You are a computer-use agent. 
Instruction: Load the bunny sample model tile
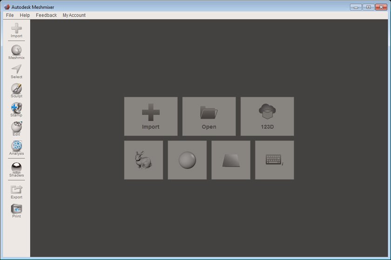[x=144, y=160]
